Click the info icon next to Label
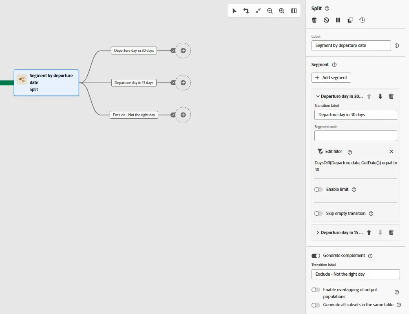Screen dimensions: 409x314 tap(397, 46)
